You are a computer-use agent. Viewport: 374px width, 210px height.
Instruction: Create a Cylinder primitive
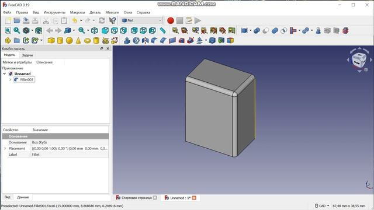(60, 40)
